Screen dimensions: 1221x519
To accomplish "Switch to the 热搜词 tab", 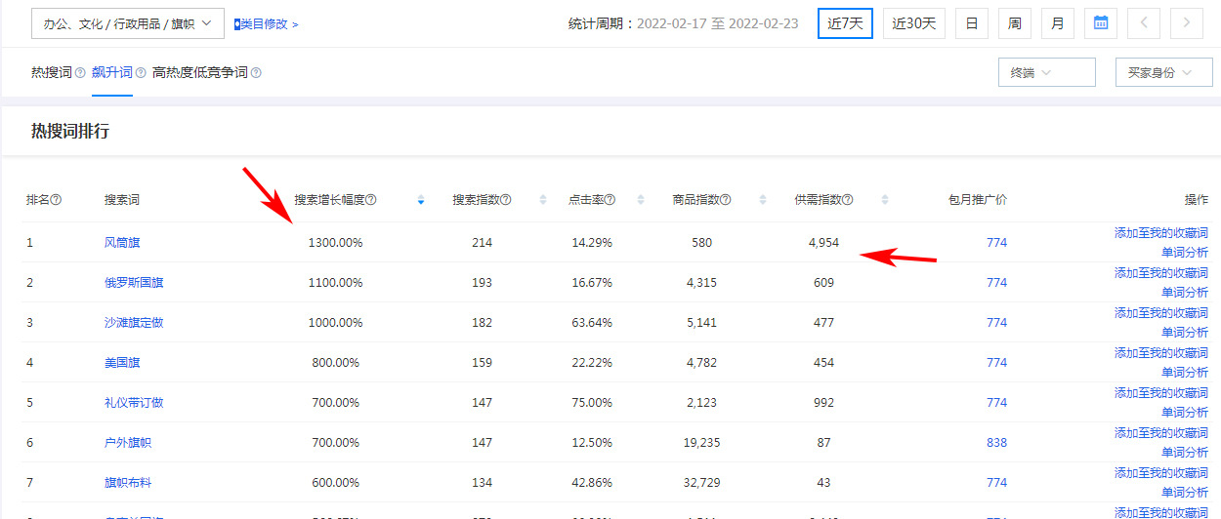I will [52, 73].
